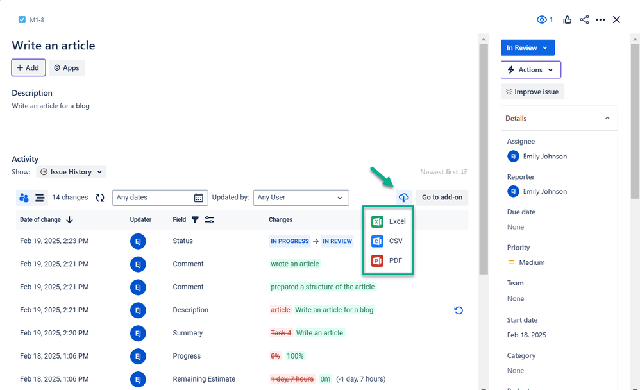The height and width of the screenshot is (390, 640).
Task: Open the filter funnel on the Field column
Action: tap(196, 219)
